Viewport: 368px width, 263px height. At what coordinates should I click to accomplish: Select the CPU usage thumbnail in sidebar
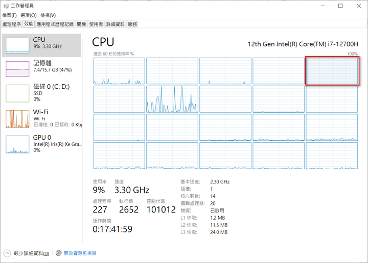[17, 45]
